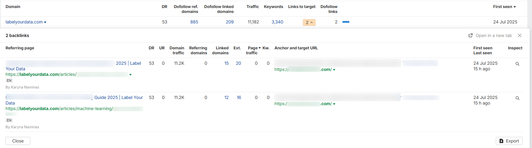Click the Dofollow ref. domains column header
Image resolution: width=532 pixels, height=148 pixels.
pyautogui.click(x=186, y=9)
